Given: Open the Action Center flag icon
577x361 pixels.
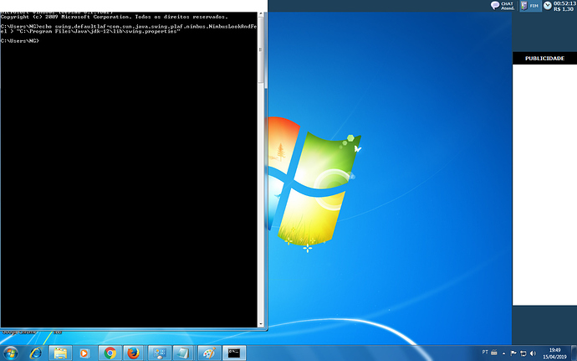Looking at the screenshot, I should coord(513,353).
